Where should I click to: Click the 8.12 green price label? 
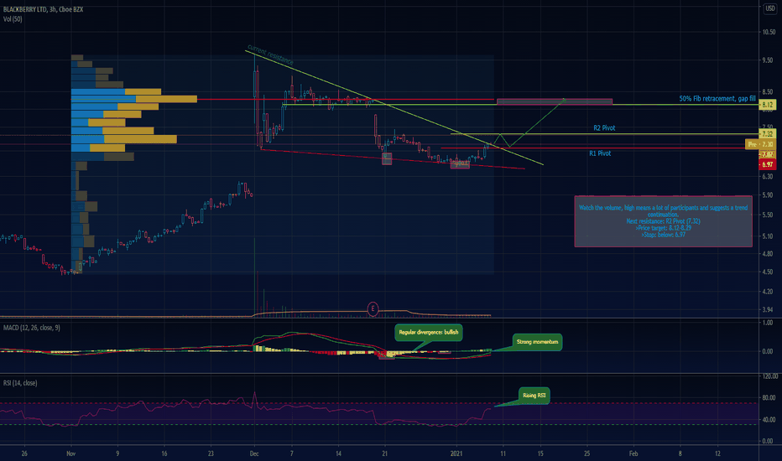click(x=768, y=105)
